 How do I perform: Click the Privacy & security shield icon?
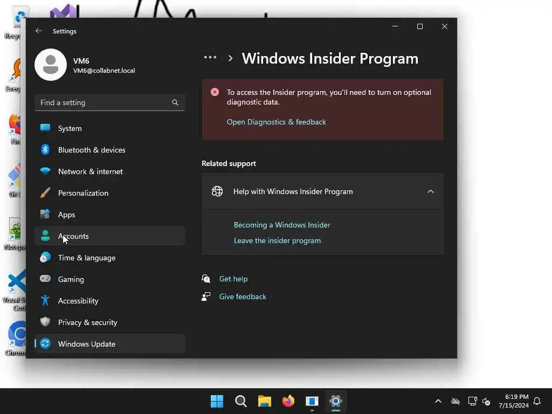pos(45,322)
